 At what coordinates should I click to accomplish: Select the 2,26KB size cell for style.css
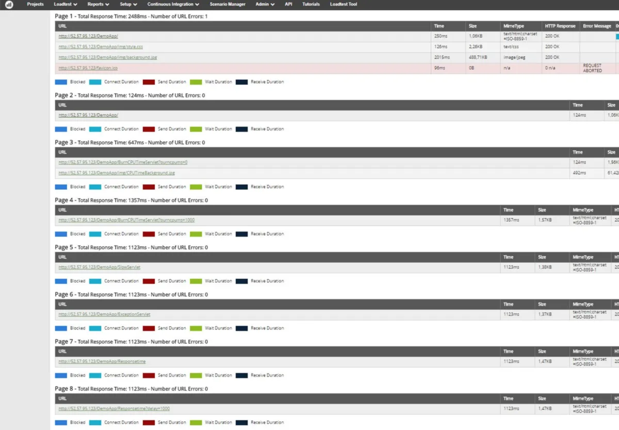483,47
